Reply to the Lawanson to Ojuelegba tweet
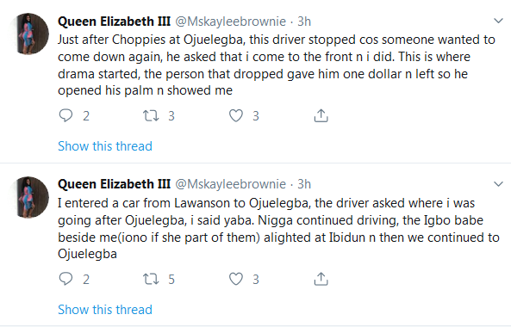511x327 pixels. pyautogui.click(x=65, y=279)
